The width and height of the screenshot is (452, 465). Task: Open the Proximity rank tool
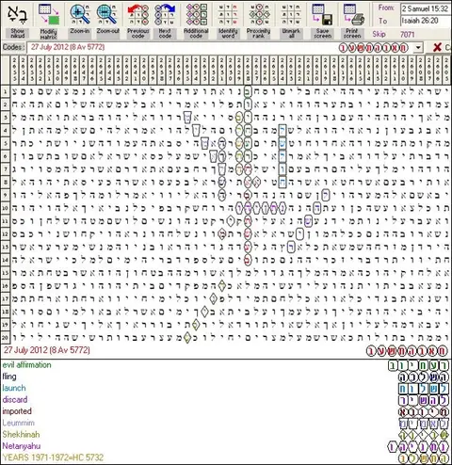click(259, 15)
